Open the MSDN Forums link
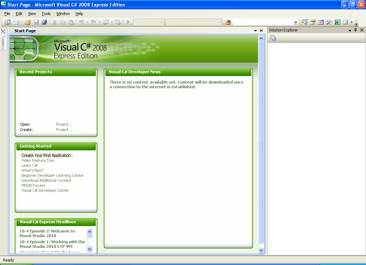Viewport: 366px width, 265px height. pyautogui.click(x=33, y=185)
